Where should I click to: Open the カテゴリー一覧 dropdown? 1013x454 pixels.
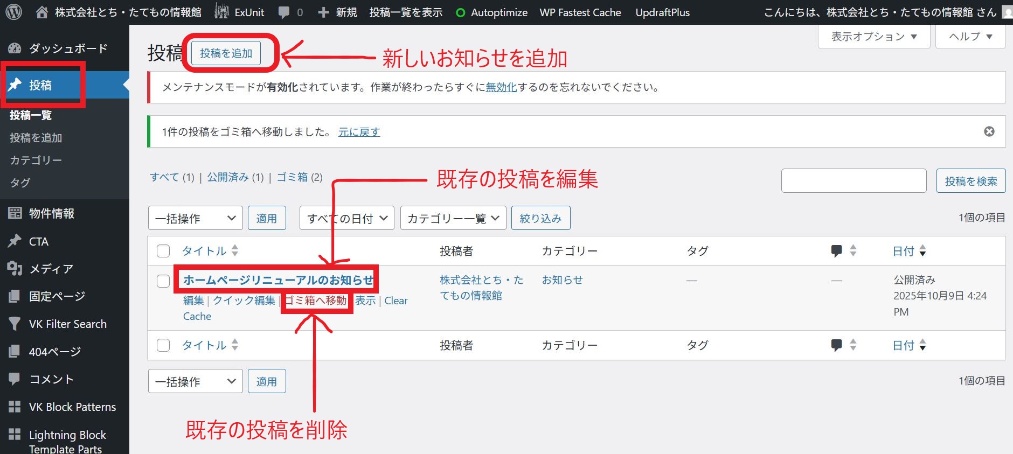click(453, 218)
